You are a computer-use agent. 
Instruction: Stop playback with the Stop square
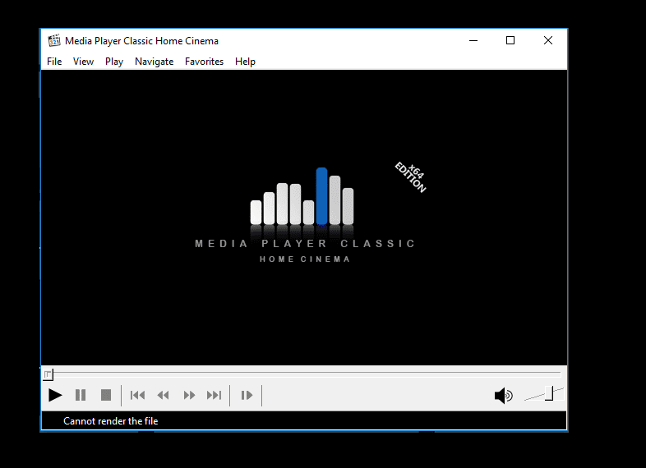(106, 395)
